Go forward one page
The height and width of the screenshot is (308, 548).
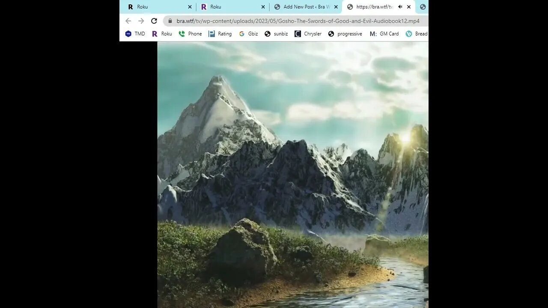pyautogui.click(x=141, y=21)
